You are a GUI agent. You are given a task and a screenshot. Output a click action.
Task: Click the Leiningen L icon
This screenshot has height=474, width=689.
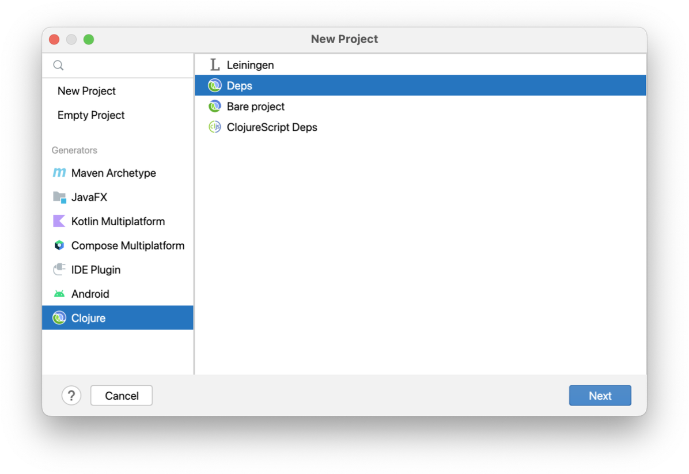(214, 65)
